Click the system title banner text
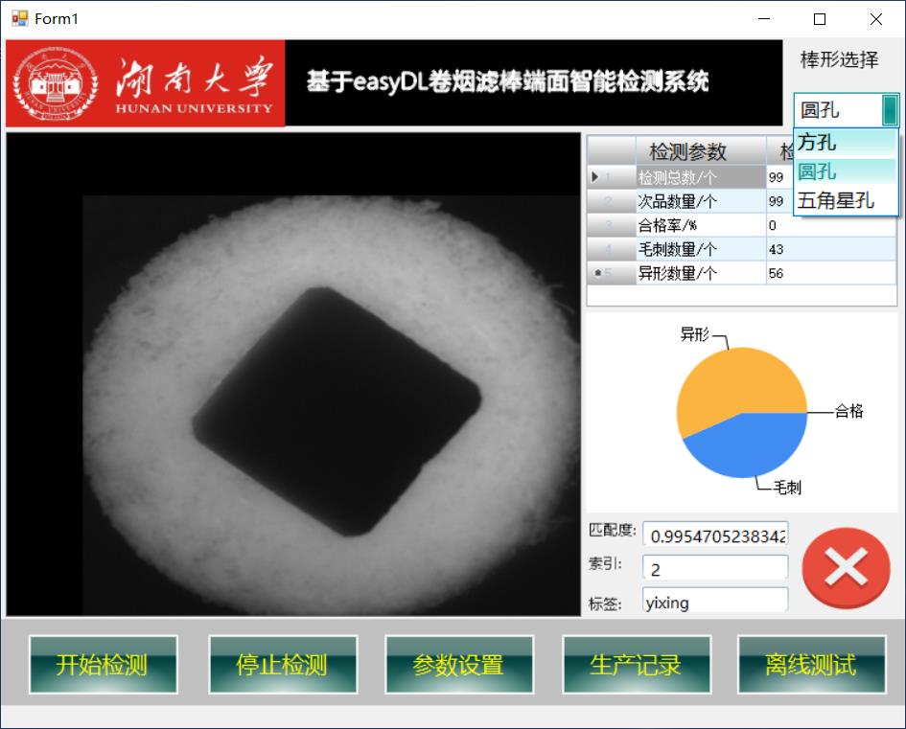906x729 pixels. tap(507, 81)
